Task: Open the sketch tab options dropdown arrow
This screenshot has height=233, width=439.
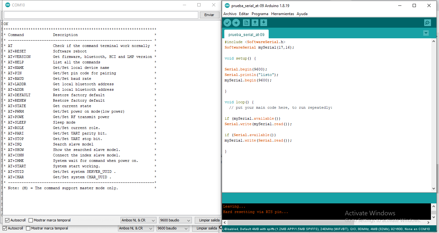Action: tap(426, 33)
